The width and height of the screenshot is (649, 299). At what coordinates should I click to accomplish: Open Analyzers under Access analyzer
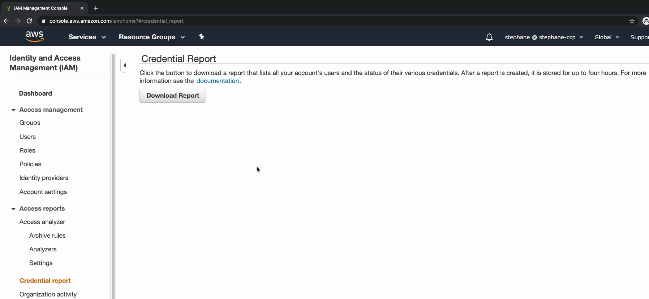43,249
